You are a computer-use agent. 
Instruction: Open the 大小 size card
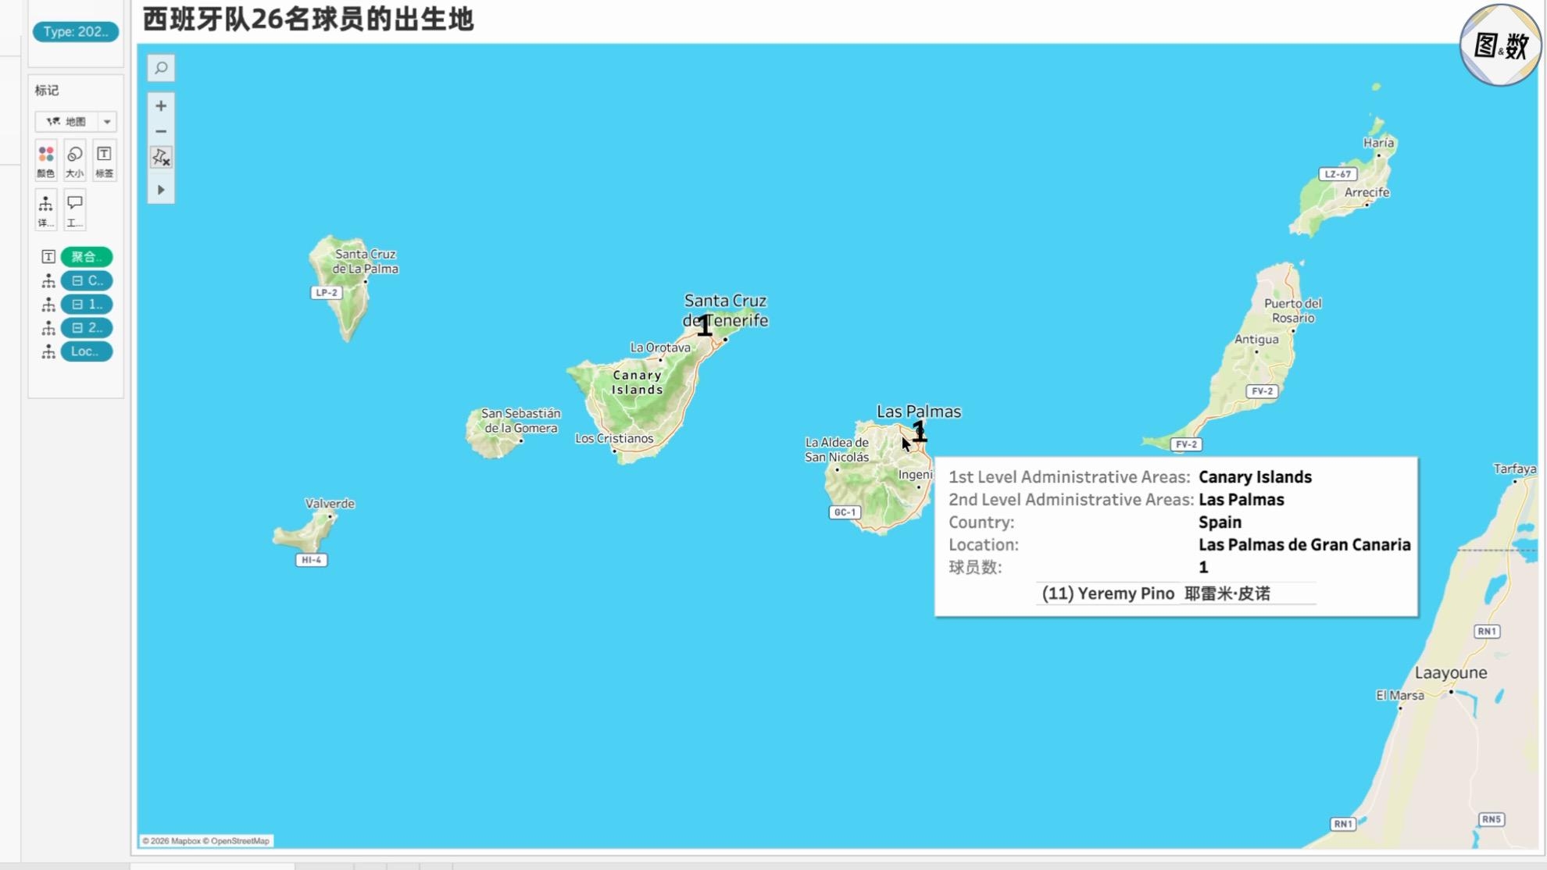(75, 161)
